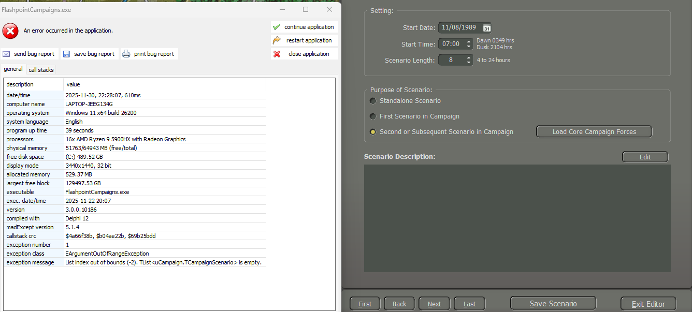Click inside Scenario Description text area

click(517, 218)
